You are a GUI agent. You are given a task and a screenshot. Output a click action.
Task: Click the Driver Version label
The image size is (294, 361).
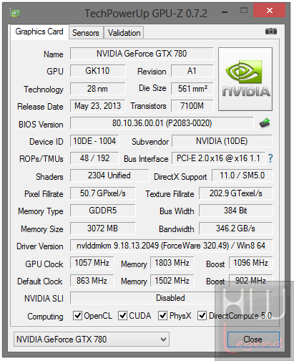pos(40,246)
